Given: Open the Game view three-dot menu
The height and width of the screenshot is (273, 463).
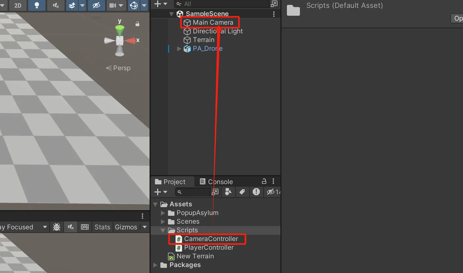Looking at the screenshot, I should [143, 216].
